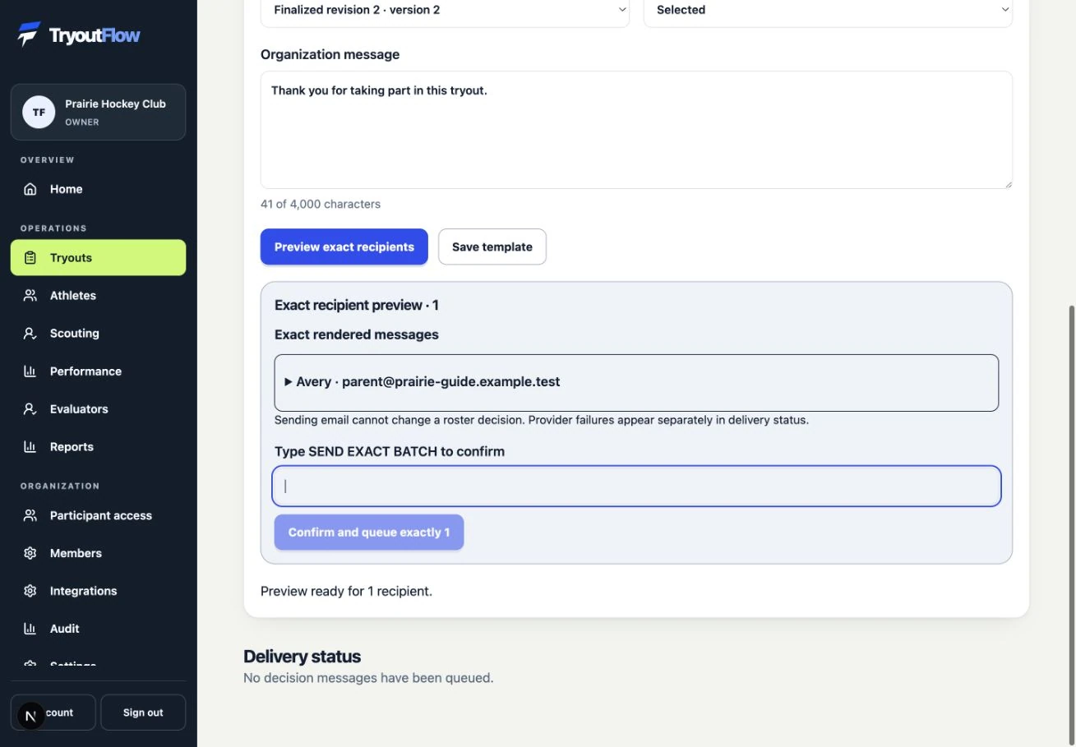Select the Tryouts nav item

(98, 258)
